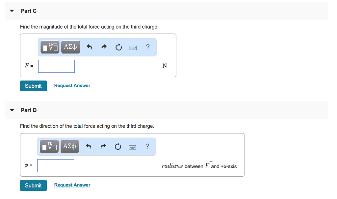
Task: Undo last entry in Part D toolbar
Action: click(89, 146)
